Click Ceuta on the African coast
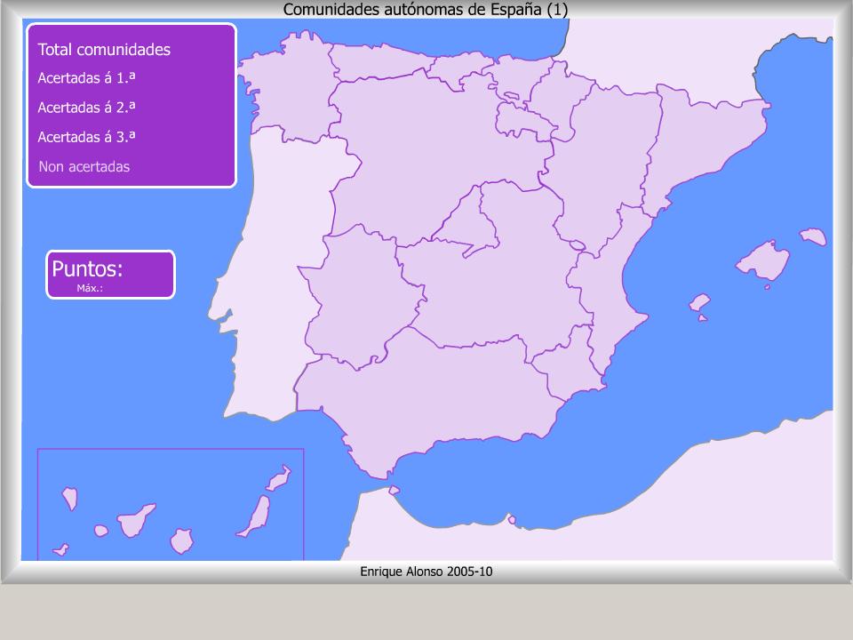Viewport: 853px width, 640px height. (x=394, y=491)
